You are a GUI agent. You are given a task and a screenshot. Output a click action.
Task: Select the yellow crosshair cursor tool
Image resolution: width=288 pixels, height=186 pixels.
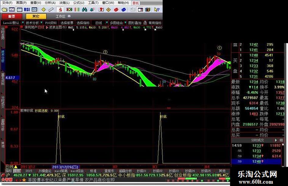[x=44, y=9]
